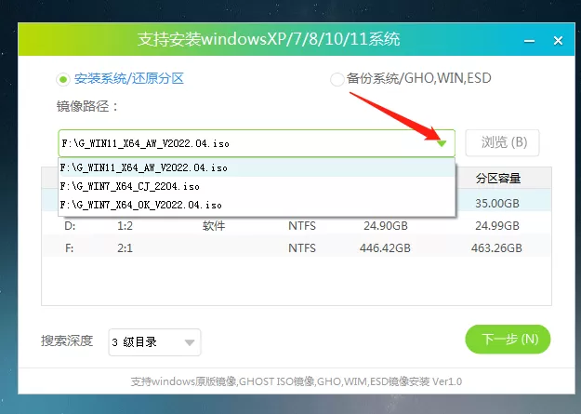Select the install system/restore partition radio button
This screenshot has width=581, height=414.
(63, 79)
